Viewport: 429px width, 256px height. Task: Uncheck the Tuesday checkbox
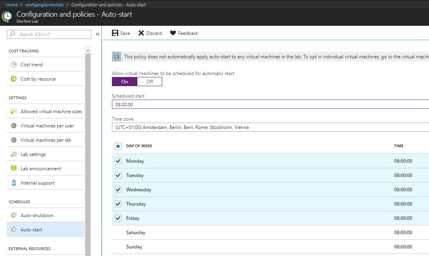pos(118,175)
